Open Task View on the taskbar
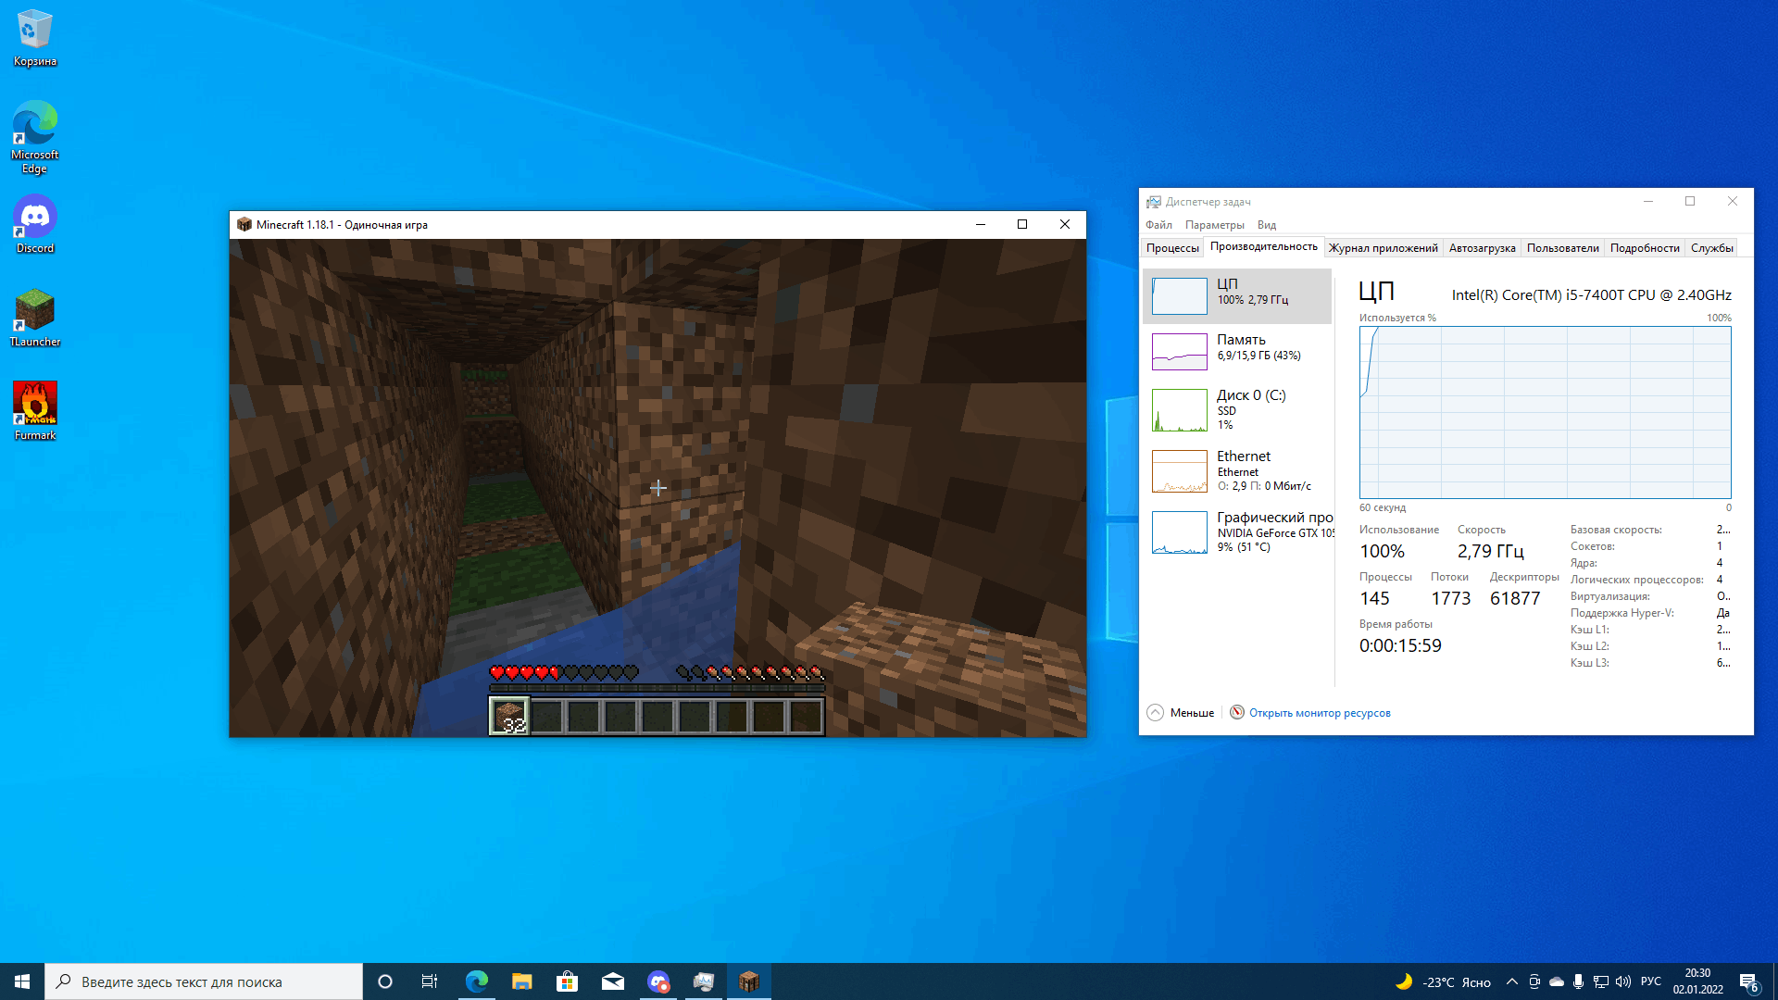Viewport: 1778px width, 1000px height. (x=430, y=981)
